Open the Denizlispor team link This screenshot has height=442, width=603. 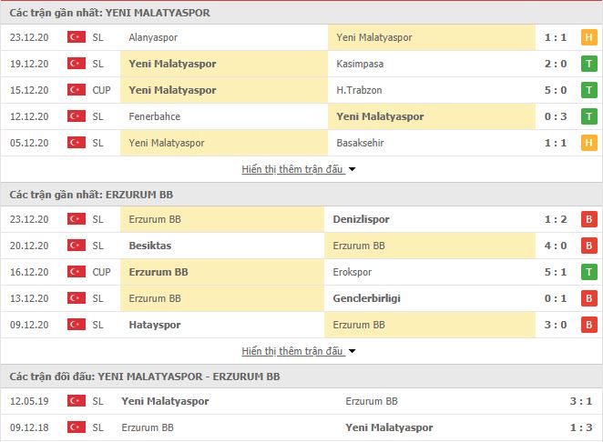(x=361, y=219)
